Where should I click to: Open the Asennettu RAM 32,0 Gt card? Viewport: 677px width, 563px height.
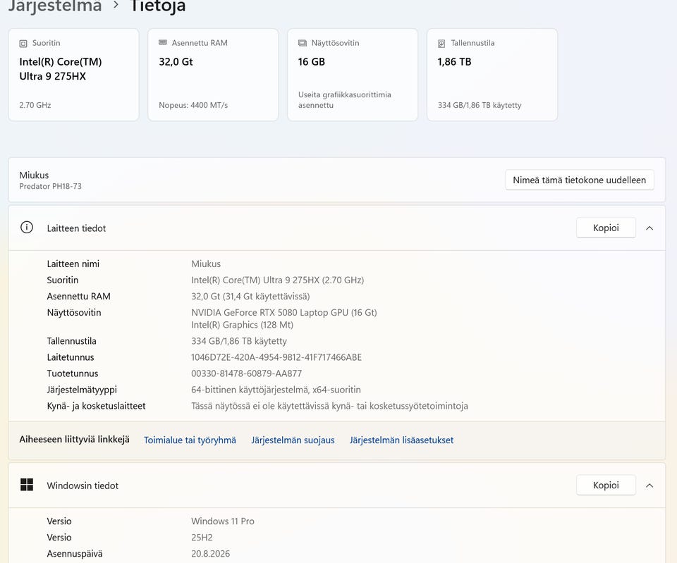click(213, 75)
